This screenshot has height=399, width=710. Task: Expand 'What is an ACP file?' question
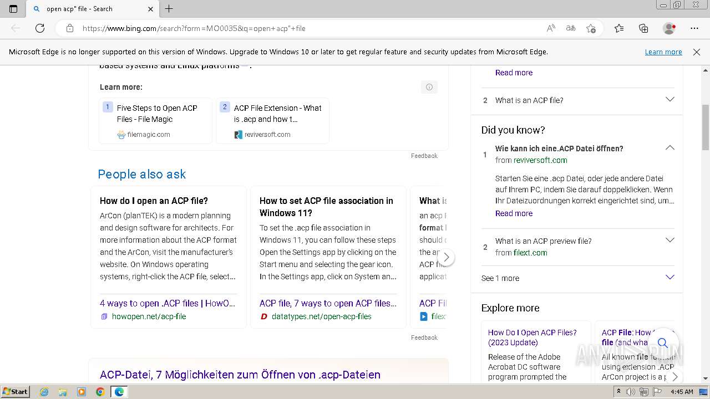pyautogui.click(x=578, y=100)
